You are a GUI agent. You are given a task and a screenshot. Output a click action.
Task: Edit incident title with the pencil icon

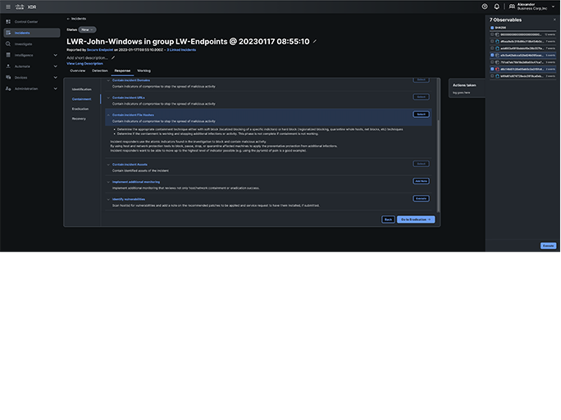coord(315,41)
